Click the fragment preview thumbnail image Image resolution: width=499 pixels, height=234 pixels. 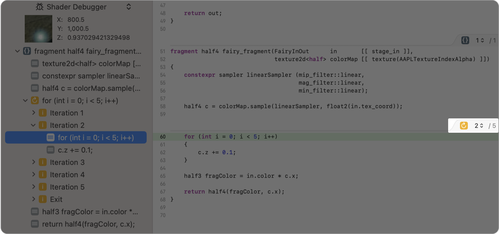click(38, 29)
